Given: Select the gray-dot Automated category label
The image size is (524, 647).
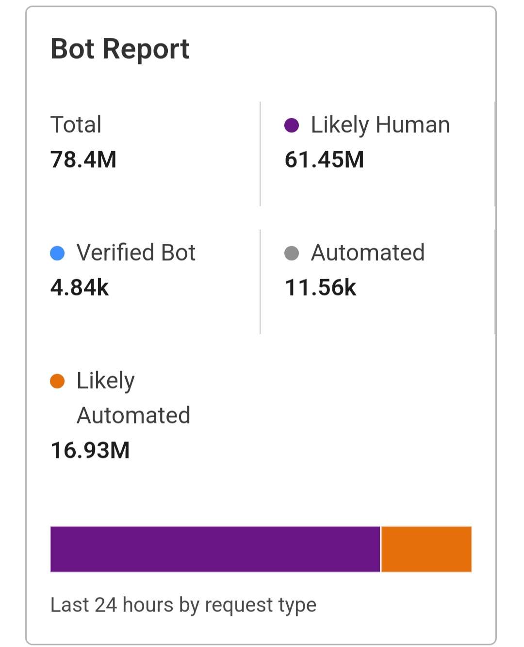Looking at the screenshot, I should tap(368, 252).
